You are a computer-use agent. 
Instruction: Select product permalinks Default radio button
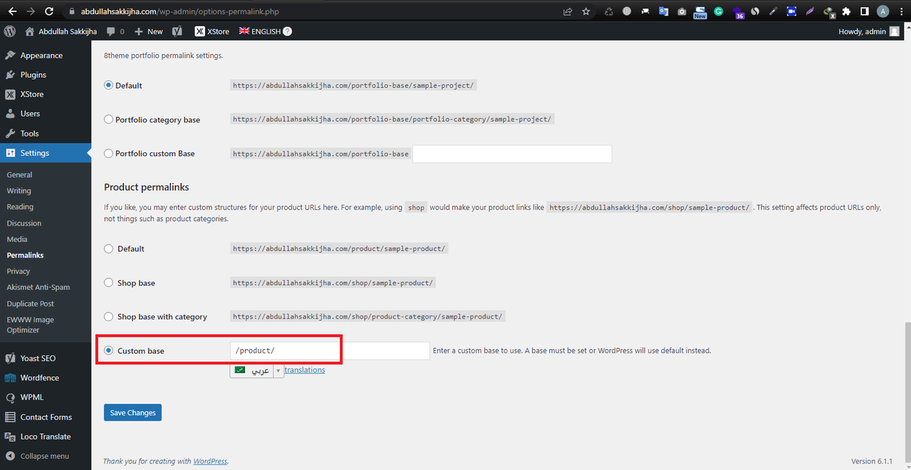coord(109,249)
